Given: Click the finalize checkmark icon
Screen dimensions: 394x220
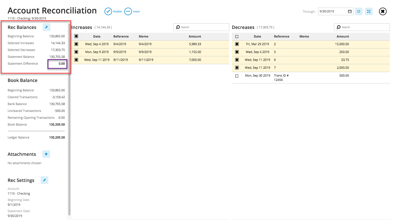Looking at the screenshot, I should [x=108, y=11].
